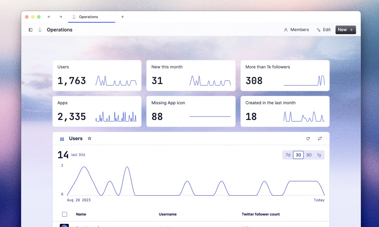Click the 30-day users line chart
Screen dimensions: 379x227
click(x=195, y=181)
